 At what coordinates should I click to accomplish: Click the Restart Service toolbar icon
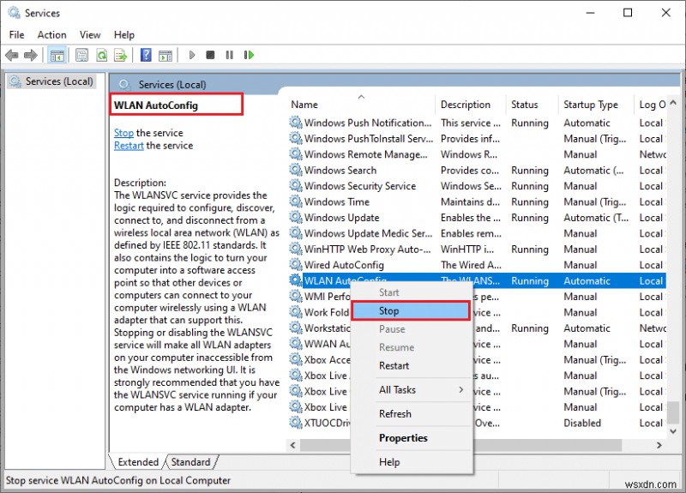pos(249,55)
